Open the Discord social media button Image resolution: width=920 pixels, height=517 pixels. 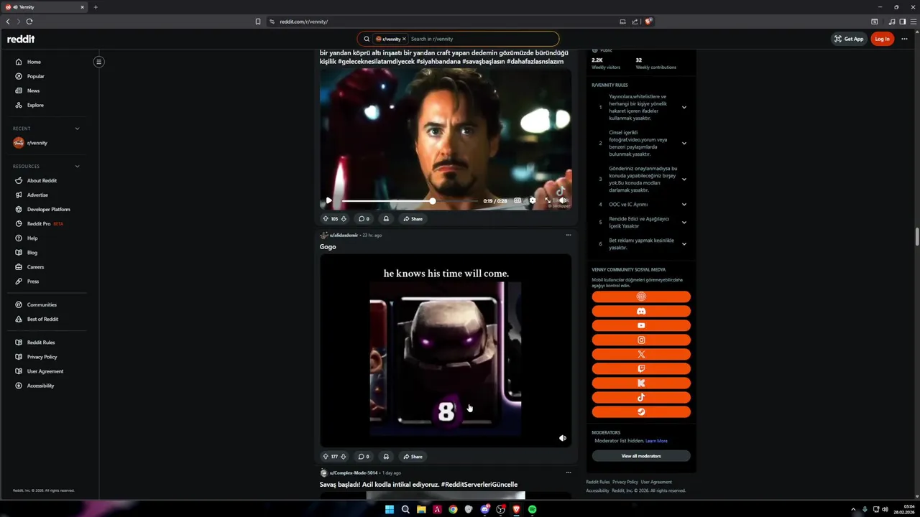[x=641, y=311]
